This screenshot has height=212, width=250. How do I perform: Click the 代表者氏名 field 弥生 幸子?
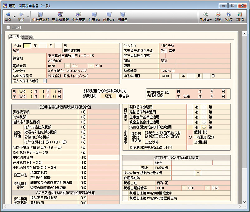(195, 51)
